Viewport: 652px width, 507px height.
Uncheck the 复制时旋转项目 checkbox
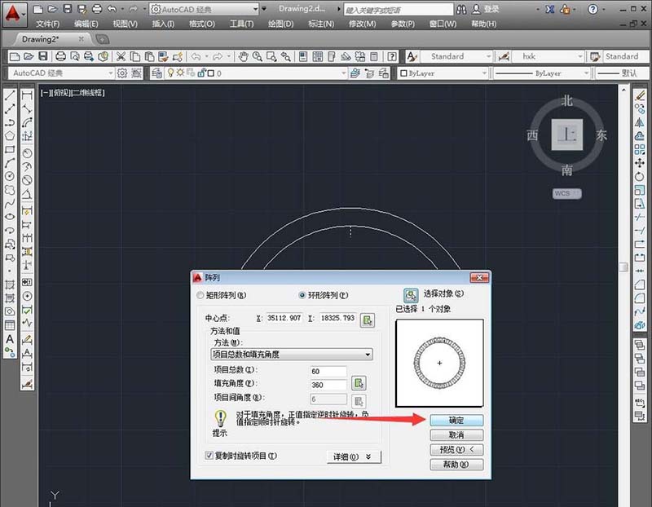point(208,457)
